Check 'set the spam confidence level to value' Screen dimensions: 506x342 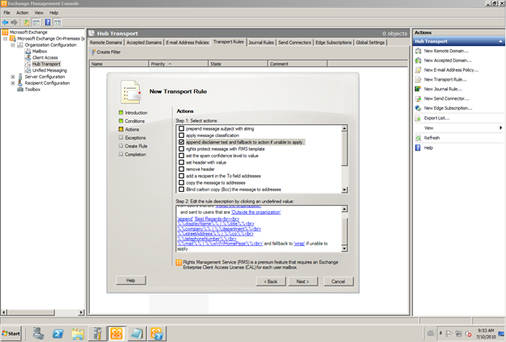[x=181, y=156]
